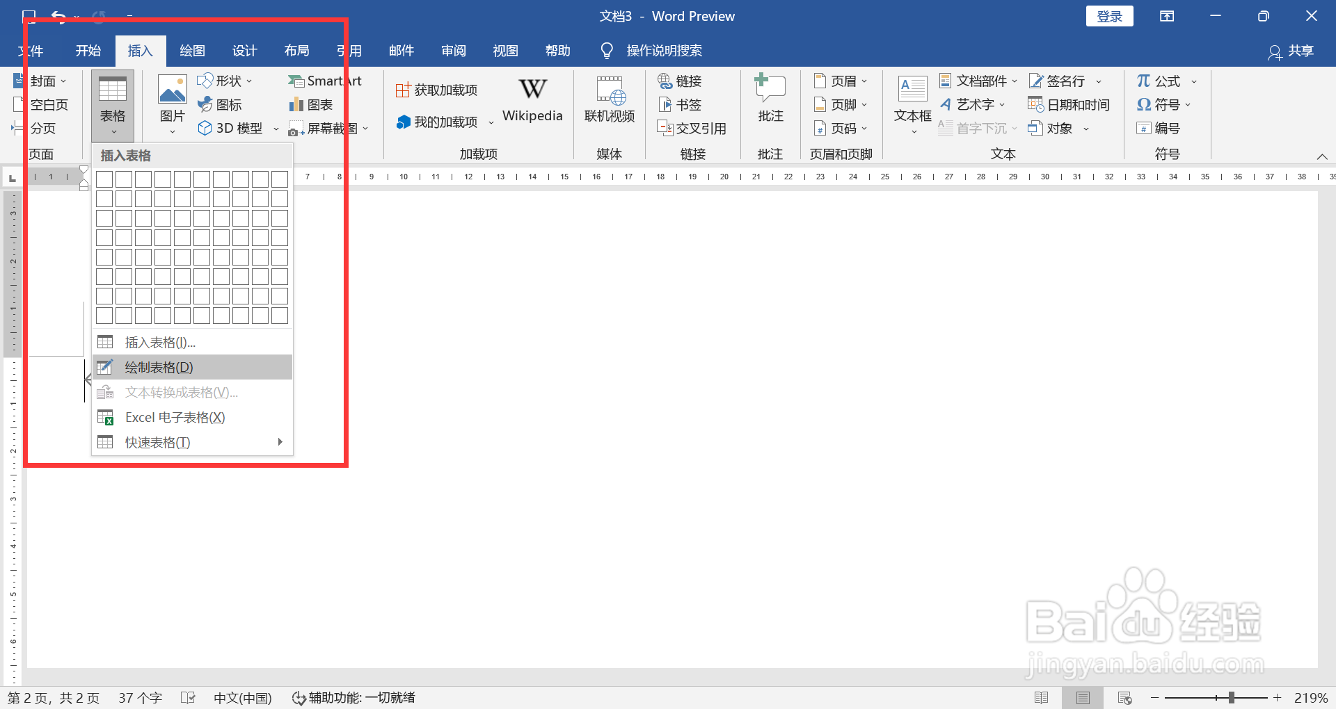The width and height of the screenshot is (1336, 709).
Task: Switch to the 设计 Design tab
Action: coord(244,51)
